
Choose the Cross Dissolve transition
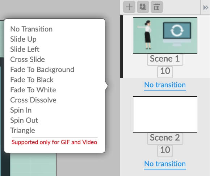(33, 100)
